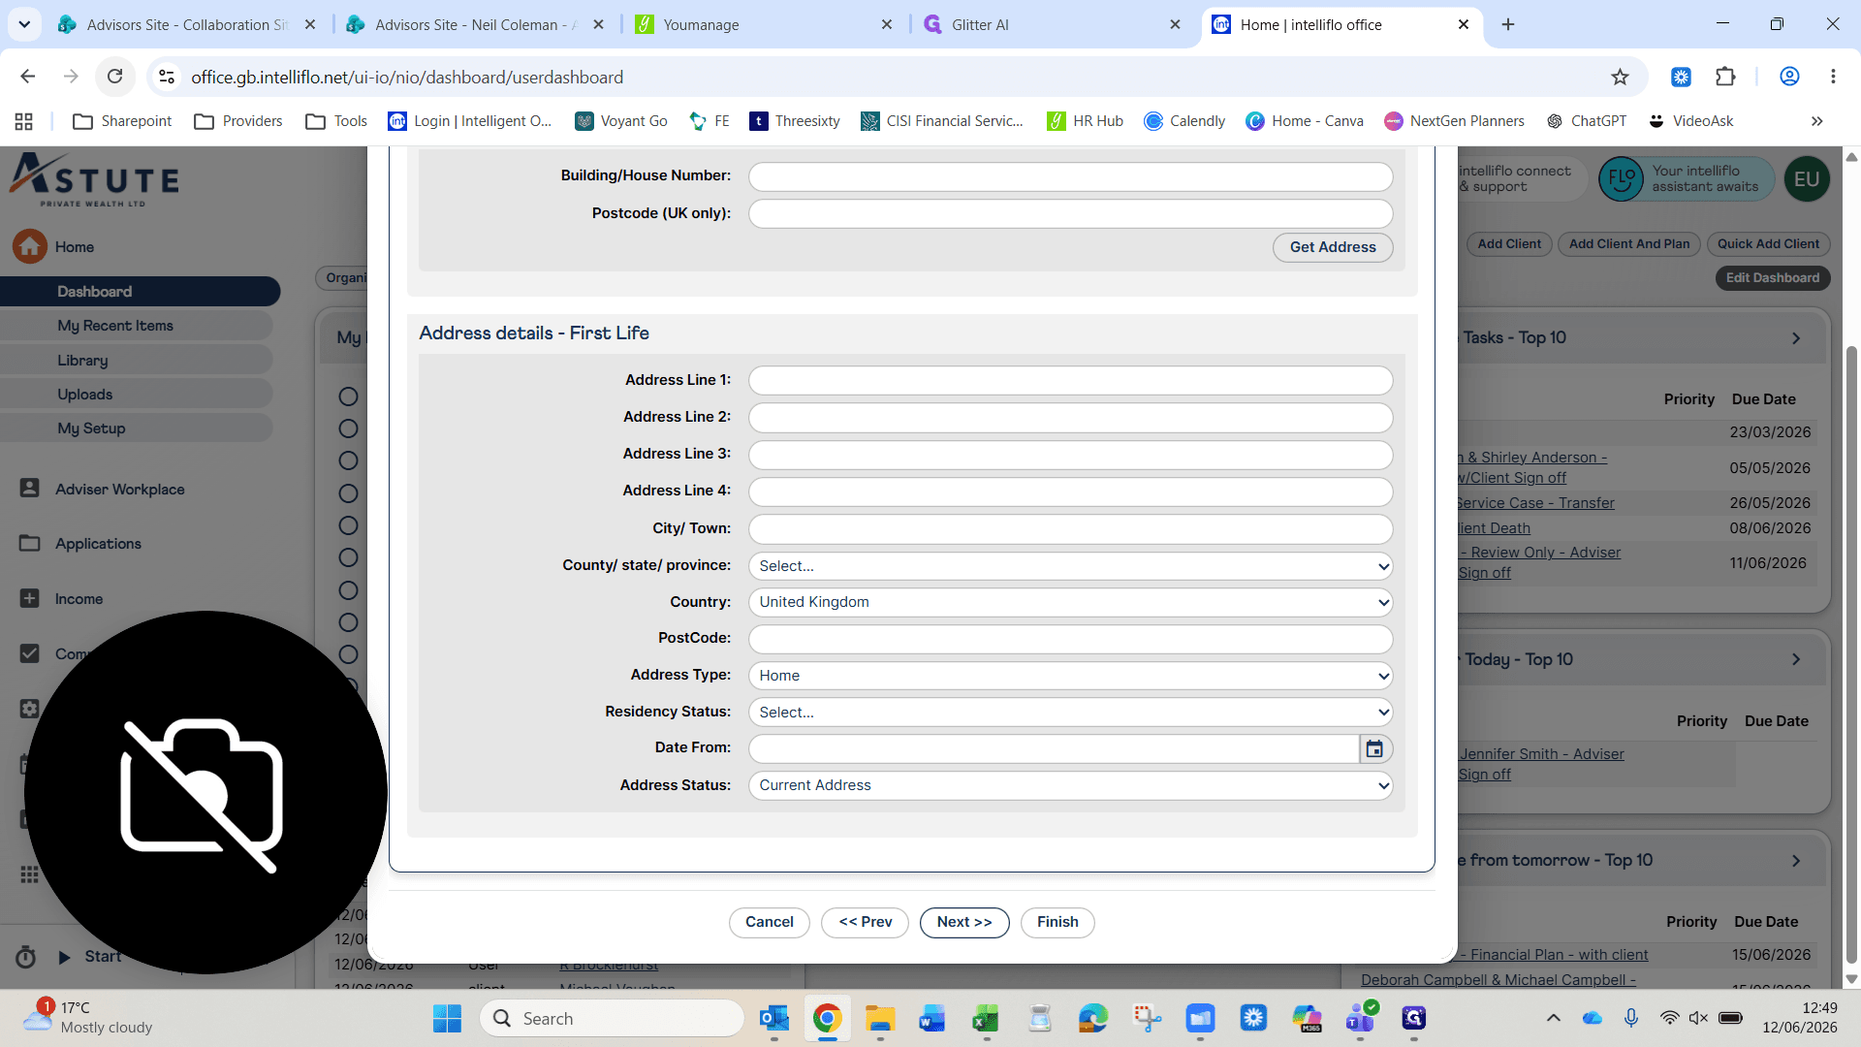The height and width of the screenshot is (1047, 1861).
Task: Open My Recent Items menu item
Action: (x=137, y=326)
